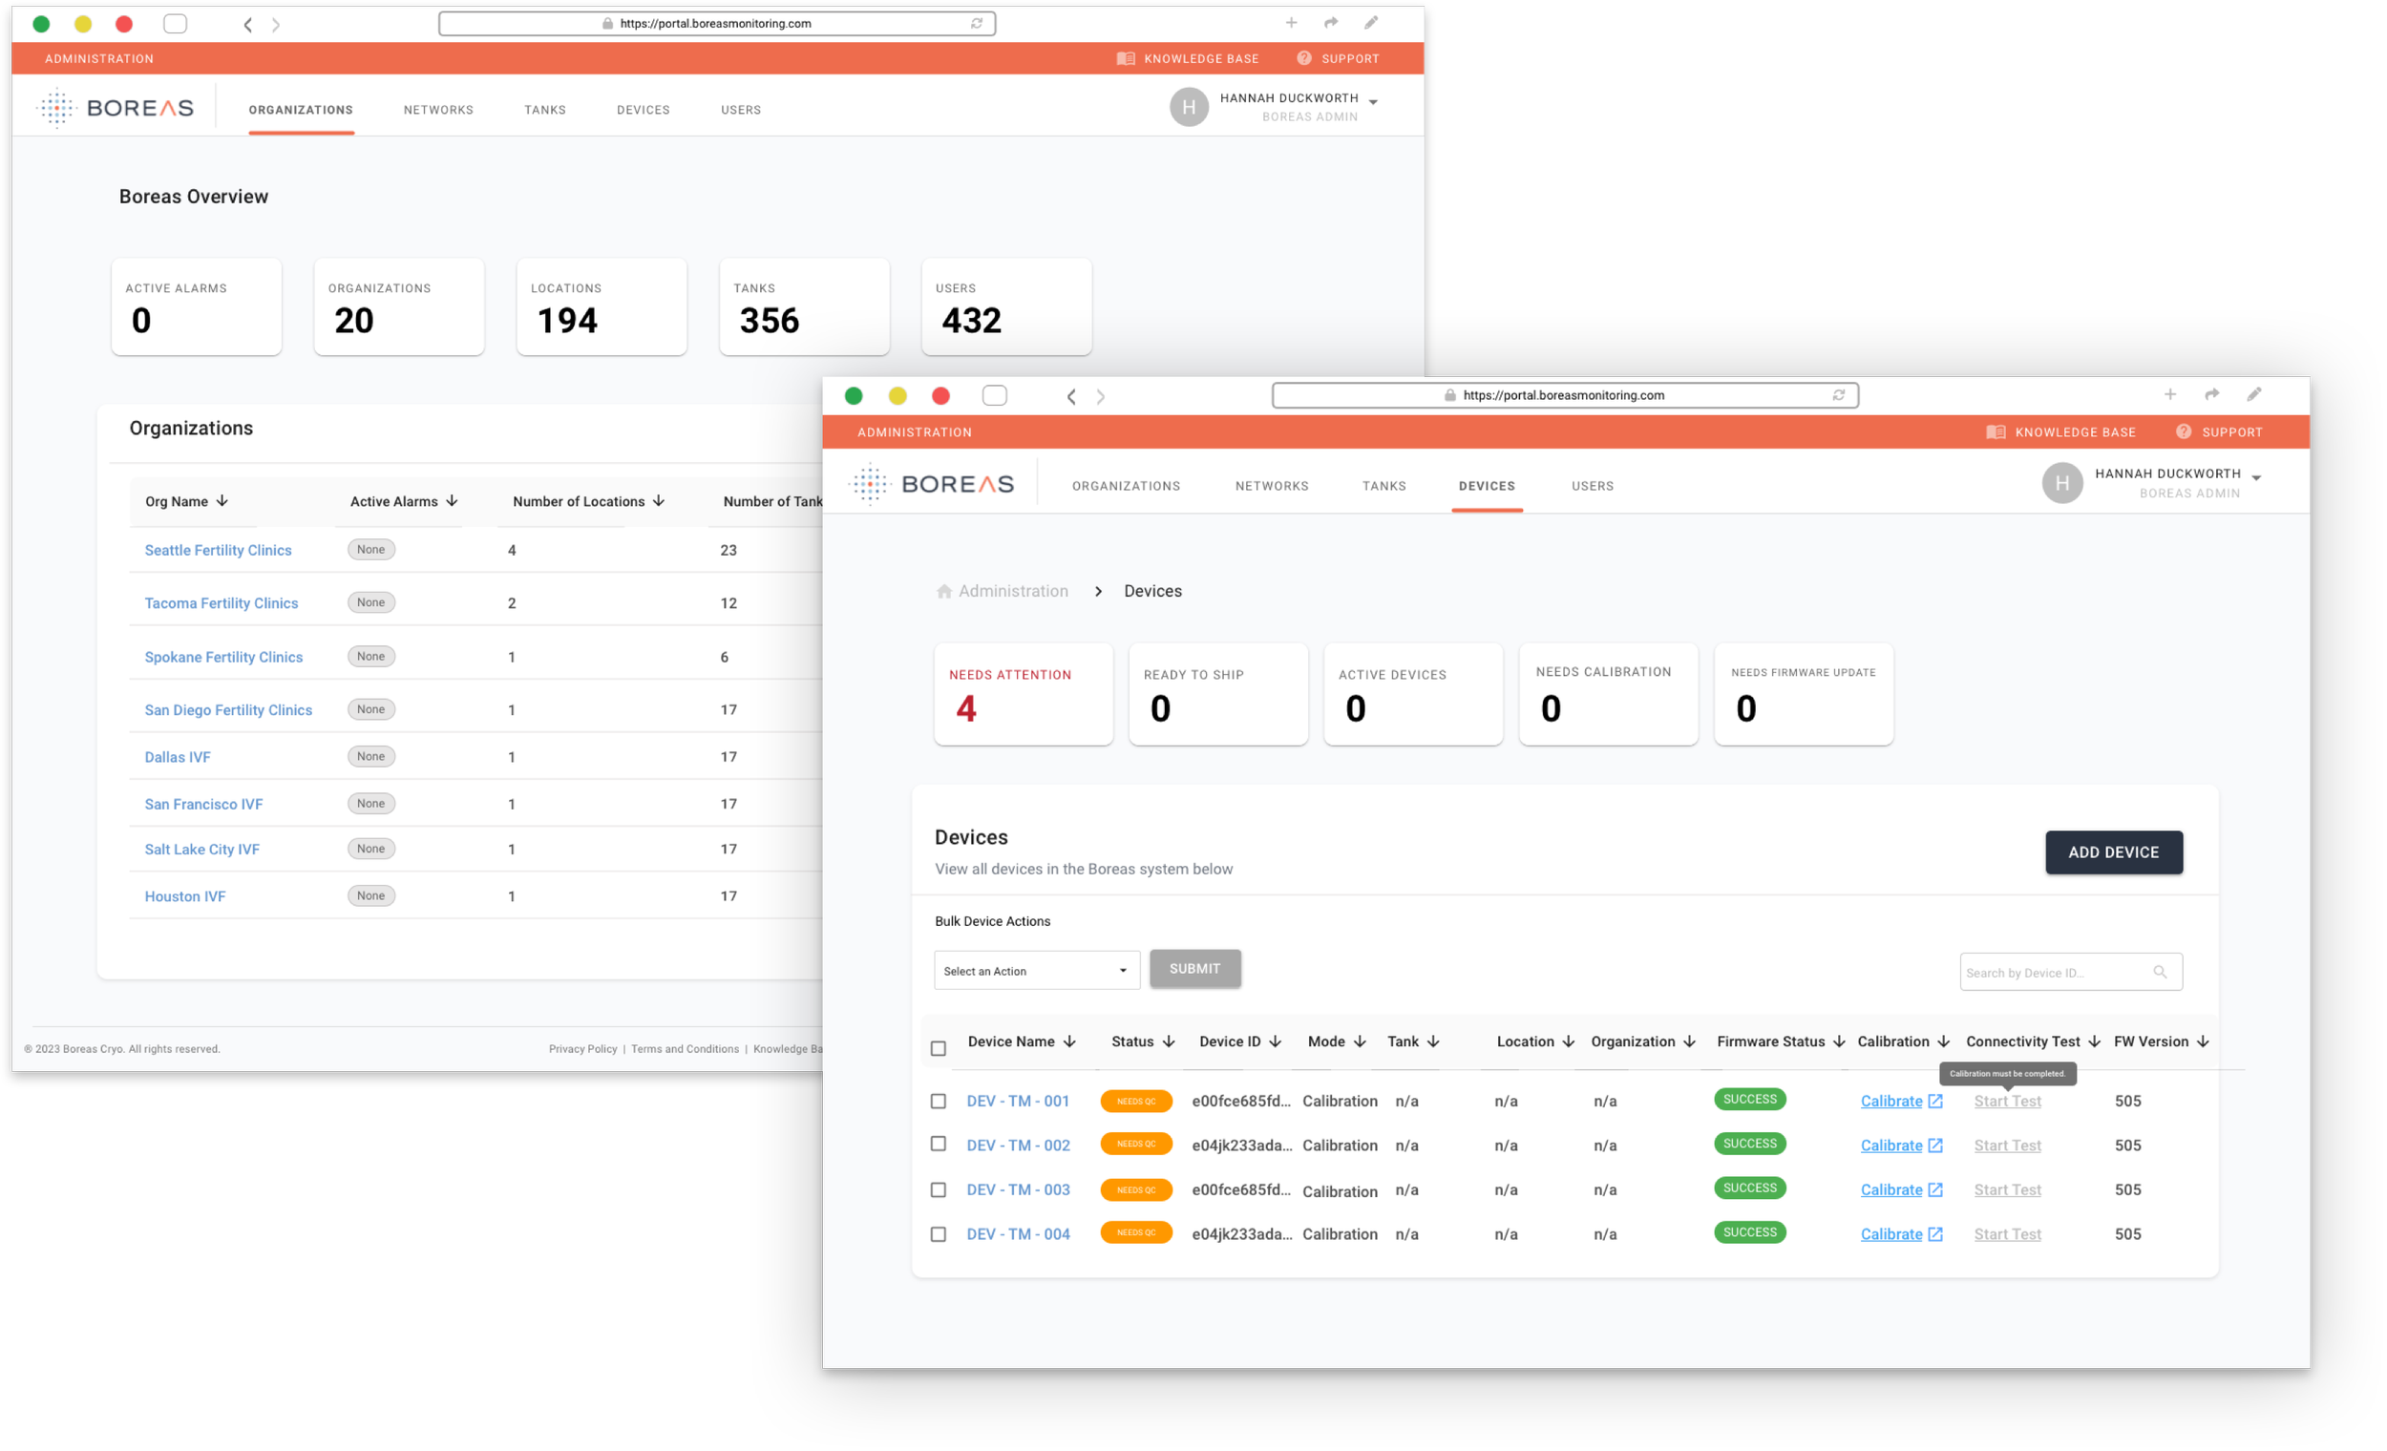The width and height of the screenshot is (2387, 1451).
Task: Click the Boreas logo in the Devices window
Action: click(932, 483)
